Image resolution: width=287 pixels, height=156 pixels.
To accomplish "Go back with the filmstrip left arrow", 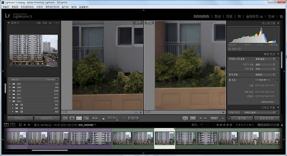I will point(25,125).
